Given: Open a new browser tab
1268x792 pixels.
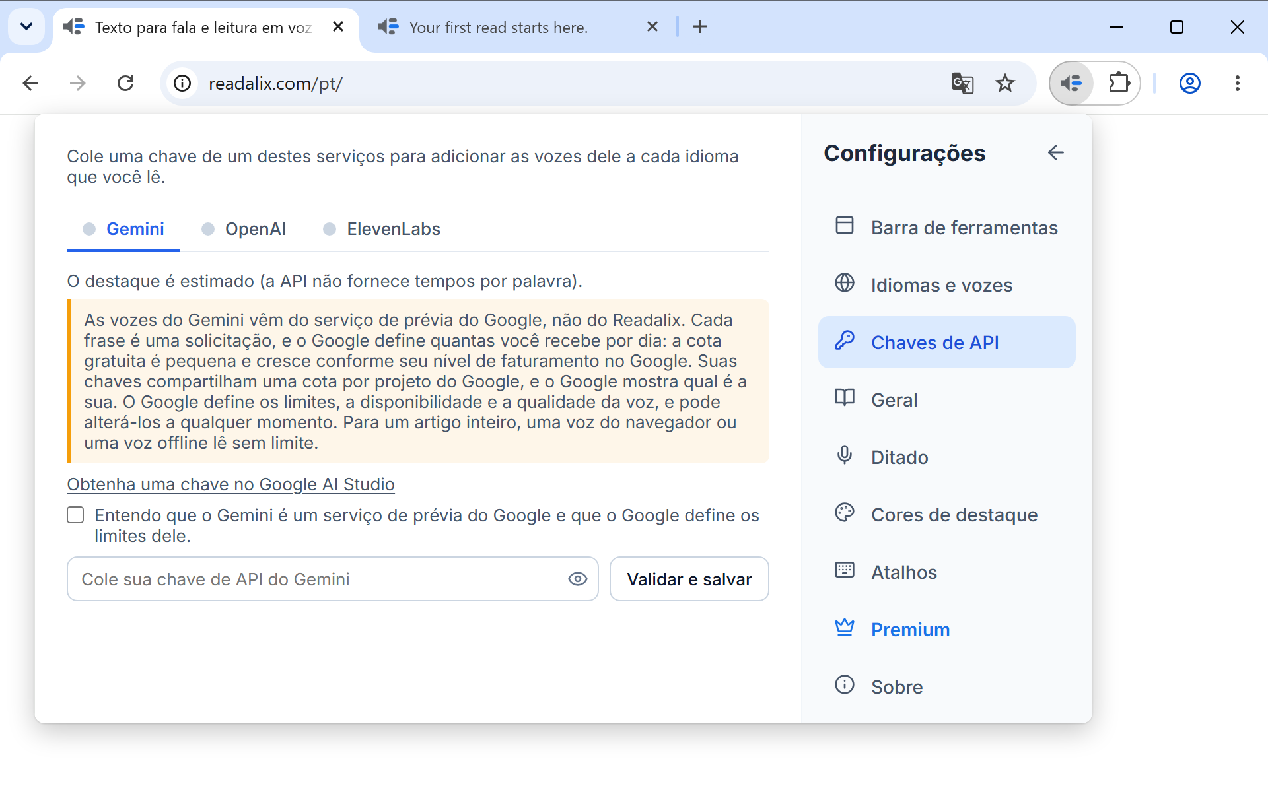Looking at the screenshot, I should [x=700, y=27].
